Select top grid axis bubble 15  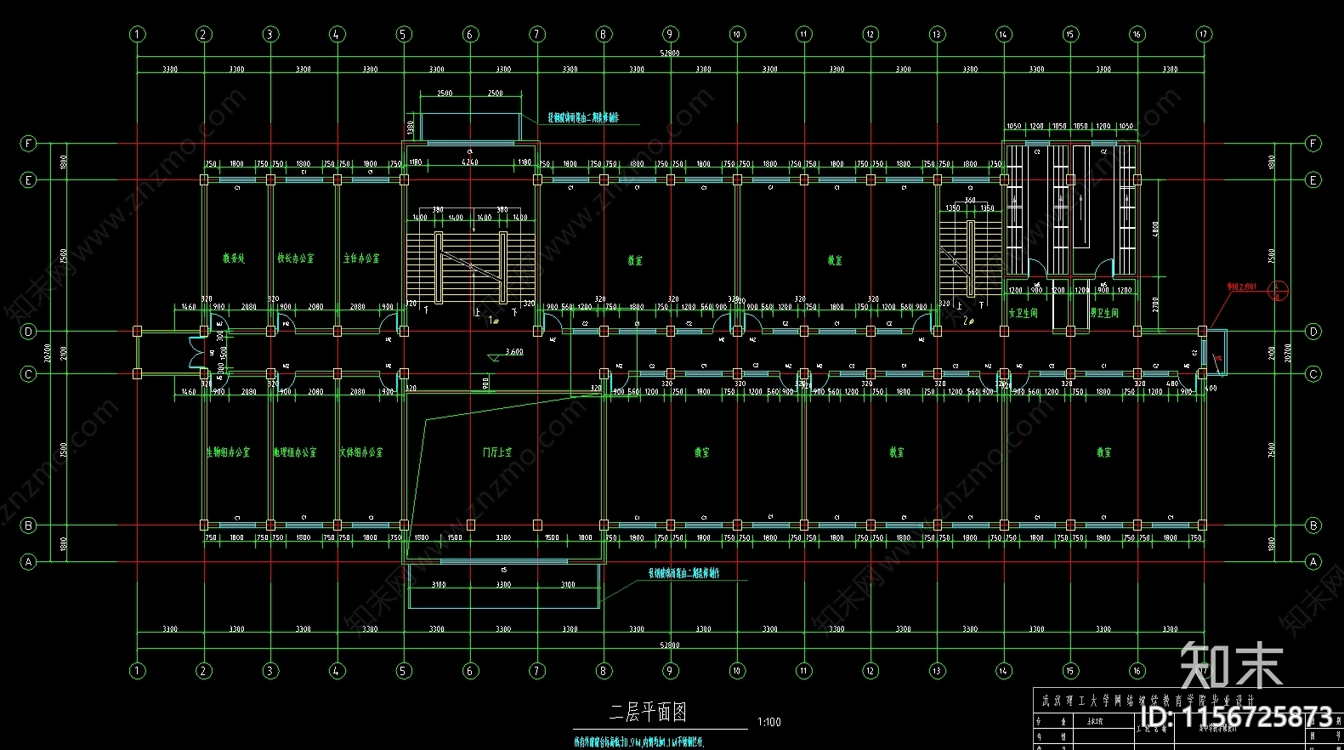[x=1070, y=34]
